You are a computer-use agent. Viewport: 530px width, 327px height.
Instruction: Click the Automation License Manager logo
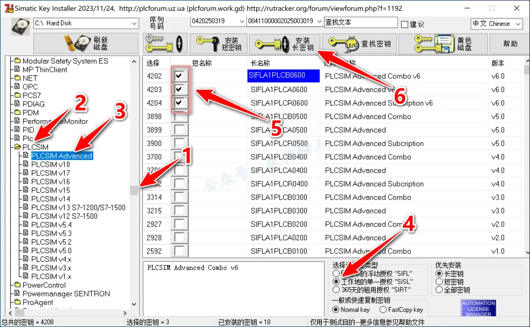click(478, 308)
